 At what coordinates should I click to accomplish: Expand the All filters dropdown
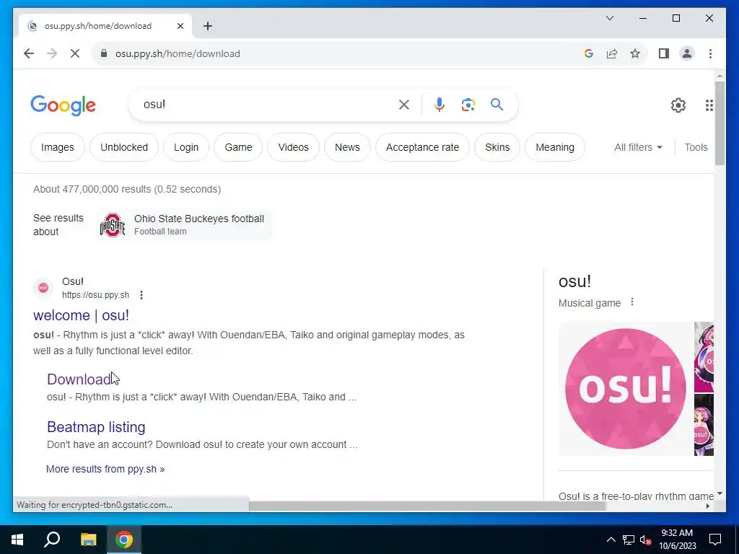(638, 147)
